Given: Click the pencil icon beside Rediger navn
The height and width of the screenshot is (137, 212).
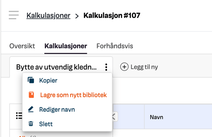Looking at the screenshot, I should (31, 109).
